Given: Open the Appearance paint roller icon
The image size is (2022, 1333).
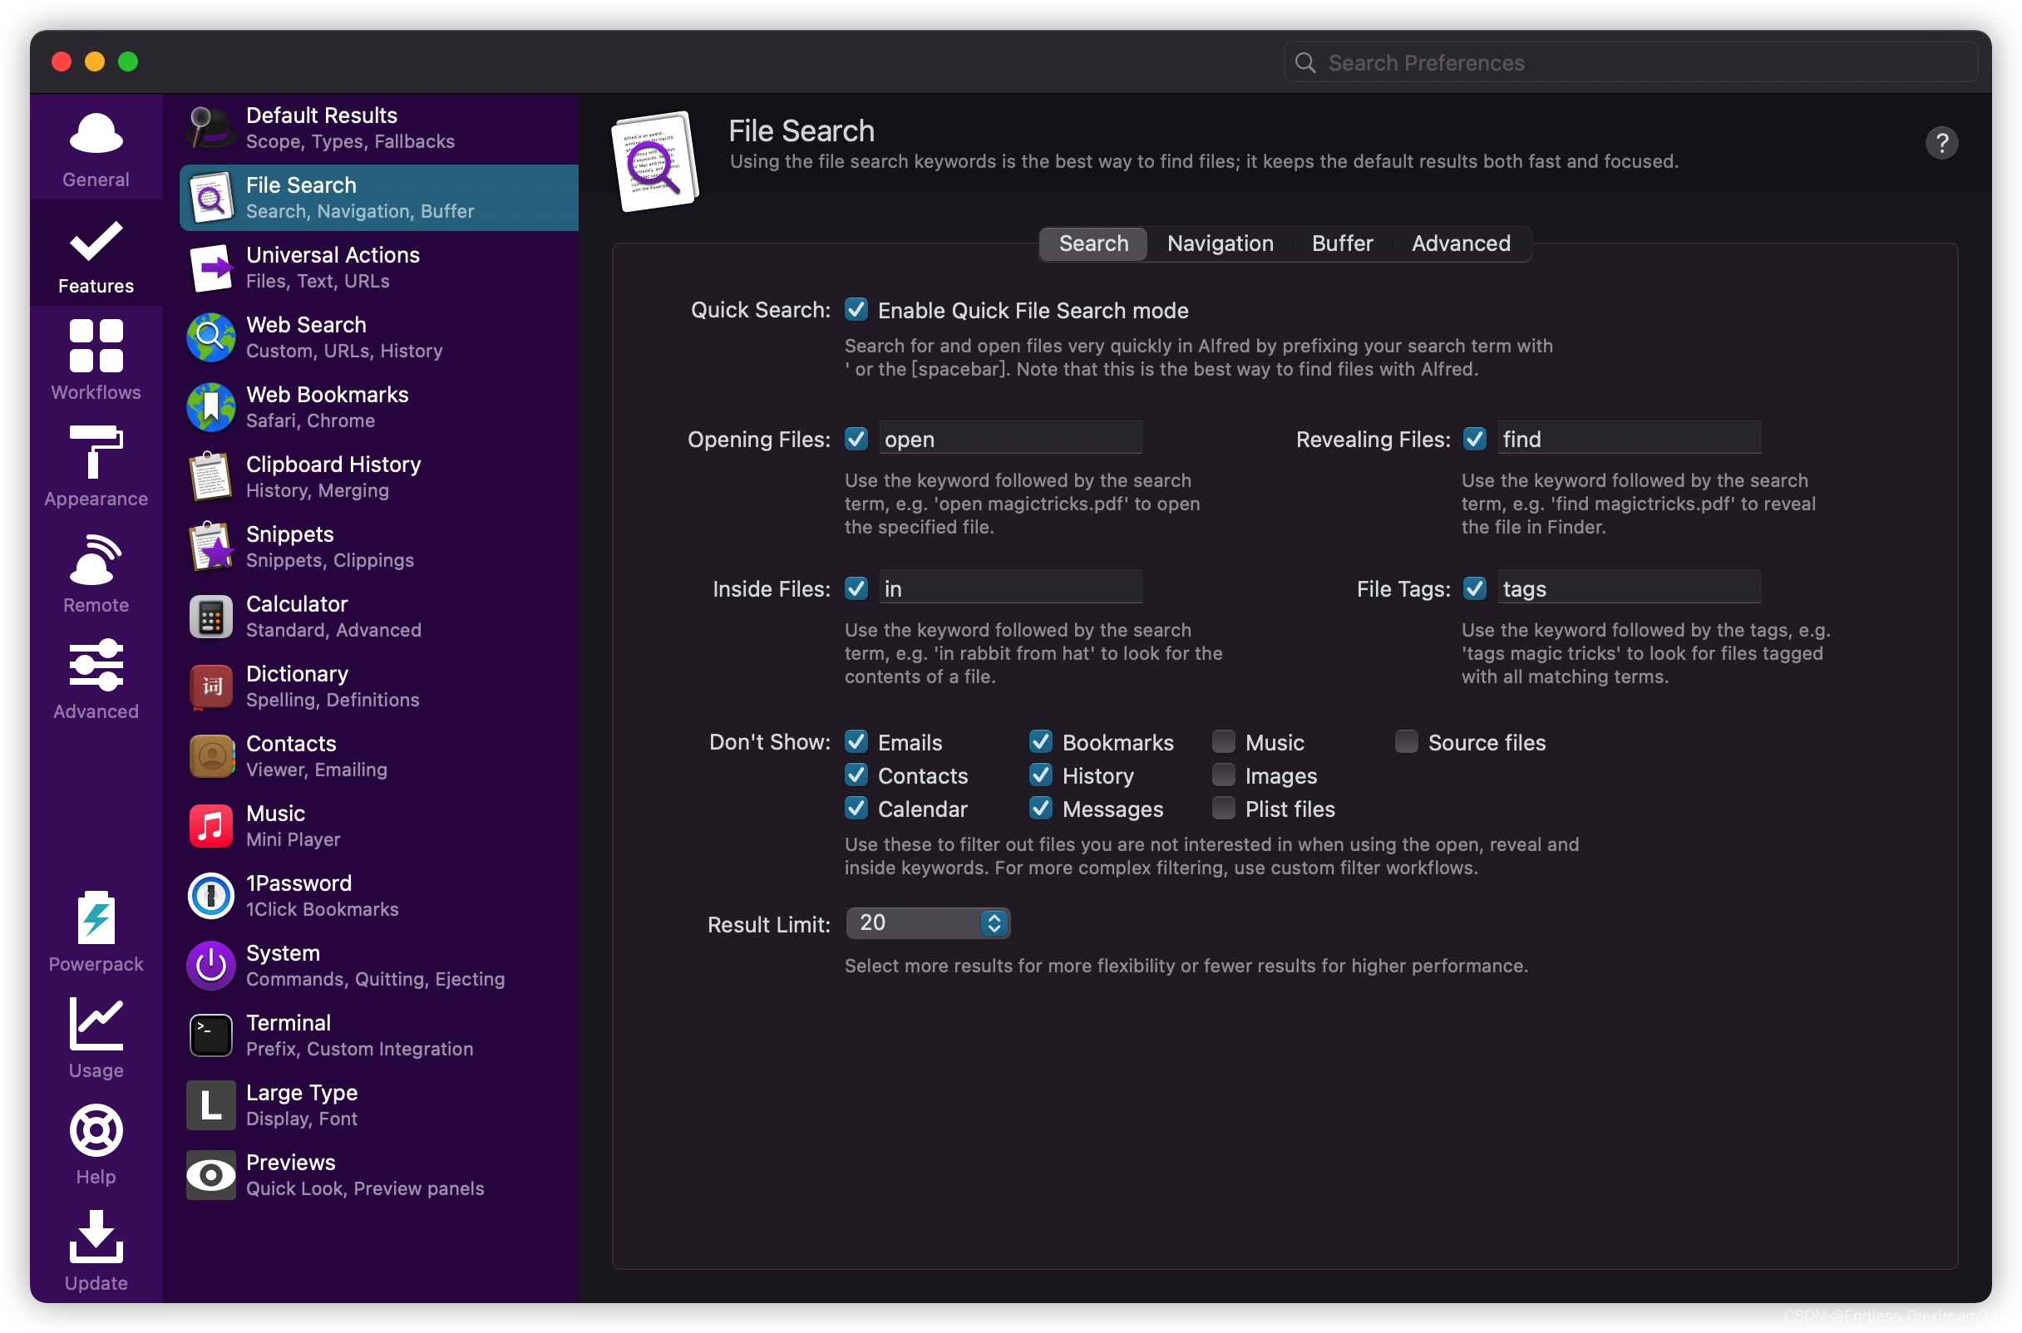Looking at the screenshot, I should tap(96, 453).
